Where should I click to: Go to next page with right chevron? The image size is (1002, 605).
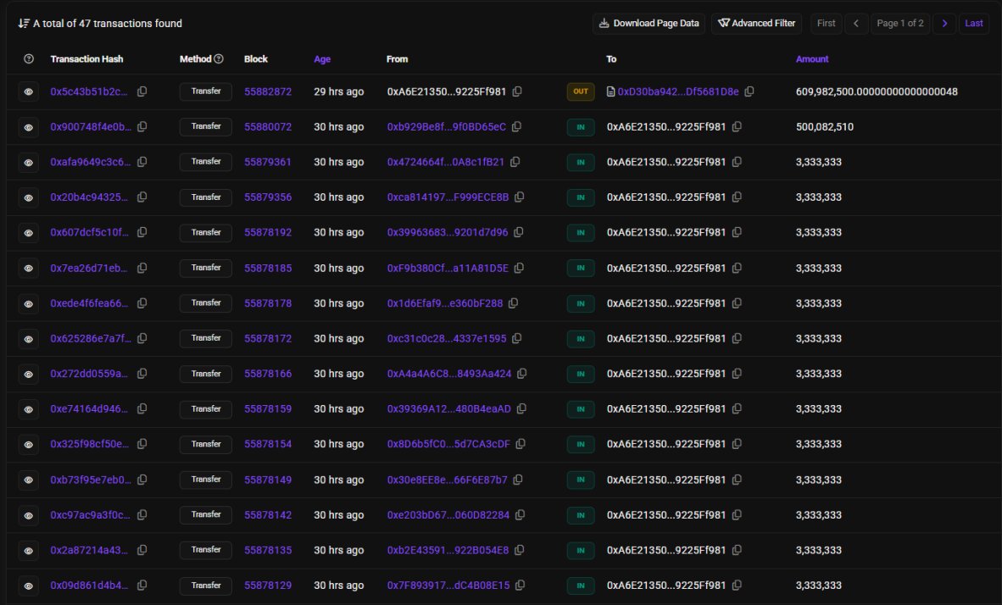tap(944, 23)
